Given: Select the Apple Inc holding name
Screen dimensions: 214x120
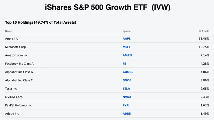Looking at the screenshot, I should point(12,38).
